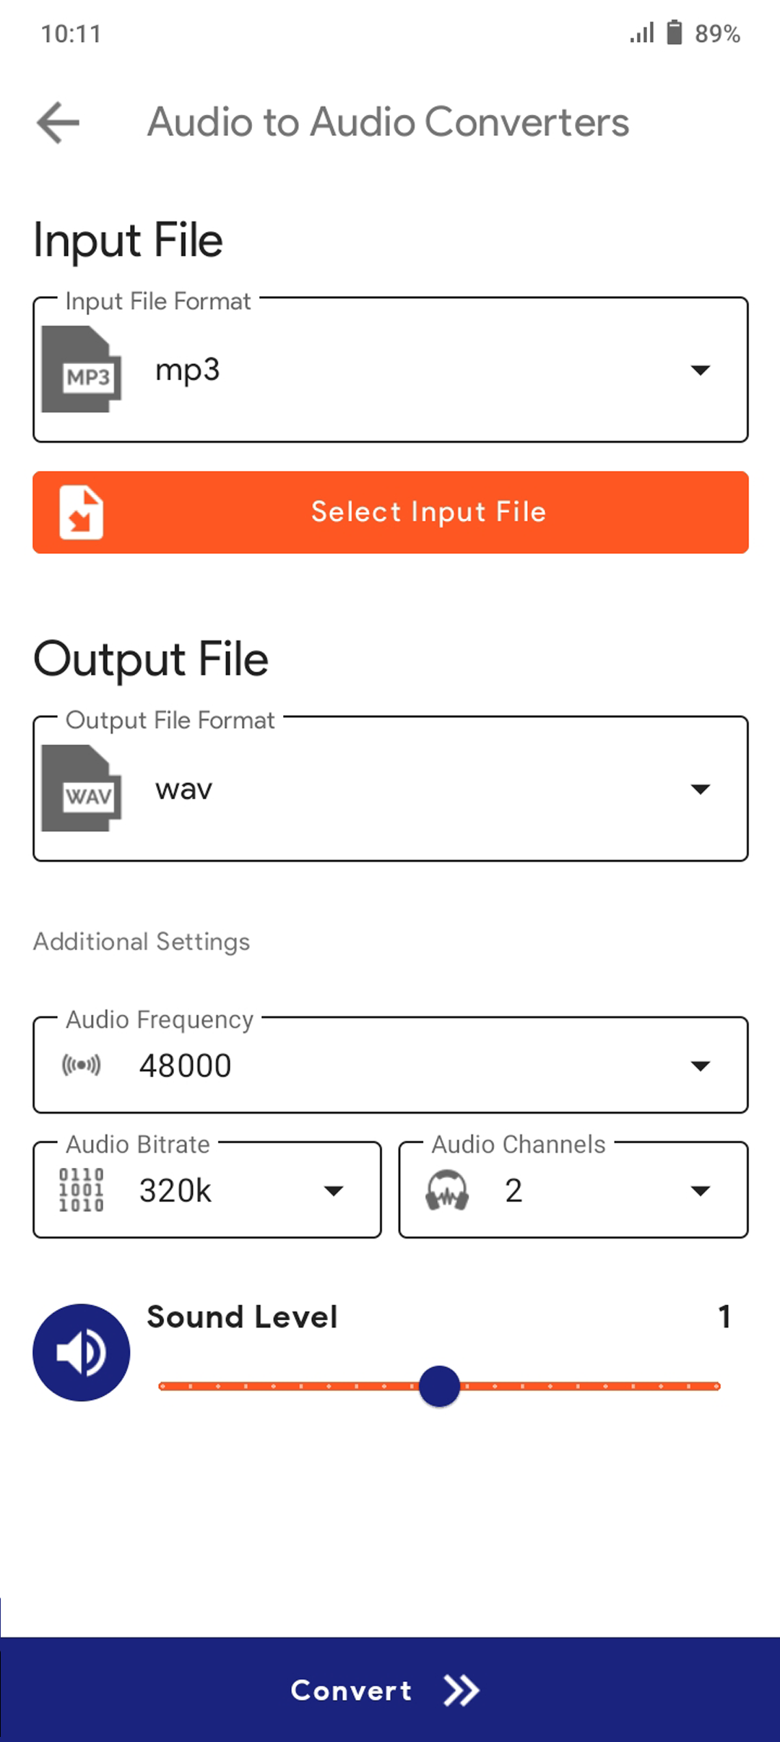Expand the Audio Bitrate 320k dropdown

coord(207,1189)
